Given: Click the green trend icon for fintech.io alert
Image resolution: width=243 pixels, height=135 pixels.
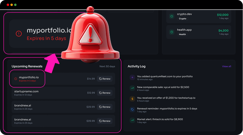Looking at the screenshot, I should (132, 121).
